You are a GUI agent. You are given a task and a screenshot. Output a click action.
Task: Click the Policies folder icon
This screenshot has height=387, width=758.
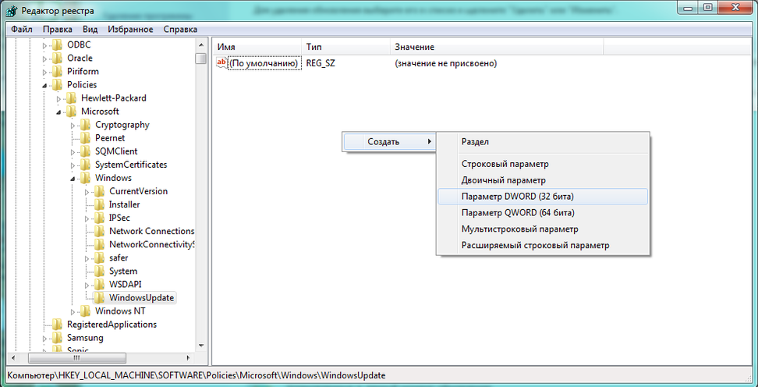(x=58, y=84)
